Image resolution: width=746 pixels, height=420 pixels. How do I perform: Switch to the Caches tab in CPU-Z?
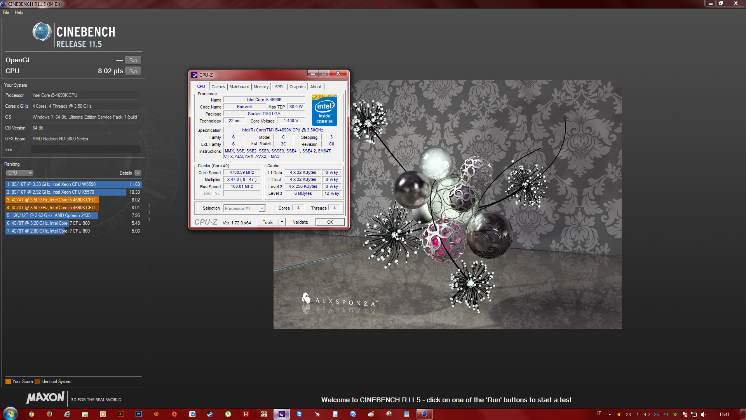[218, 87]
